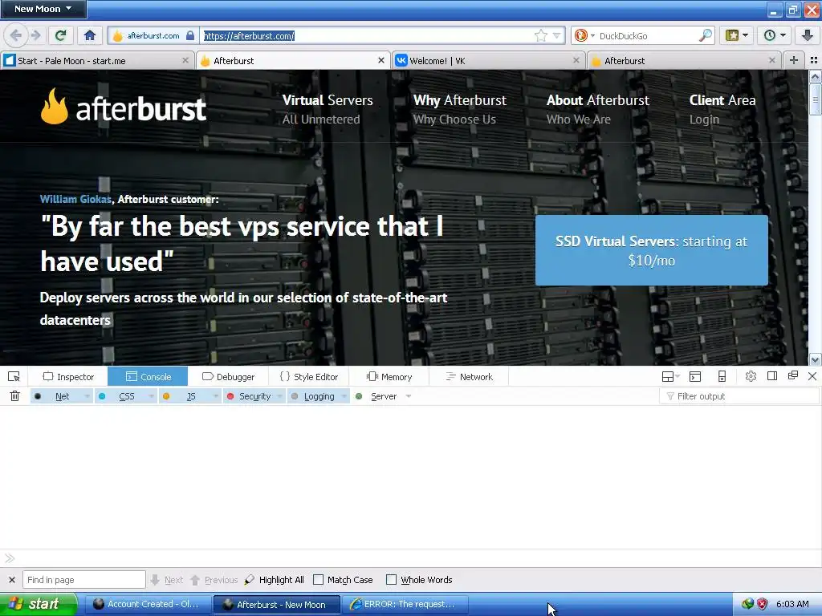This screenshot has width=822, height=616.
Task: Open the history clock button
Action: 775,35
